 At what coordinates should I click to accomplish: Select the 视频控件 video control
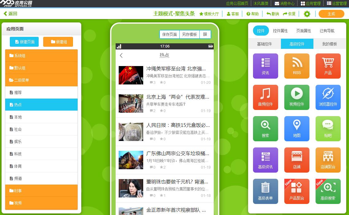coord(296,97)
